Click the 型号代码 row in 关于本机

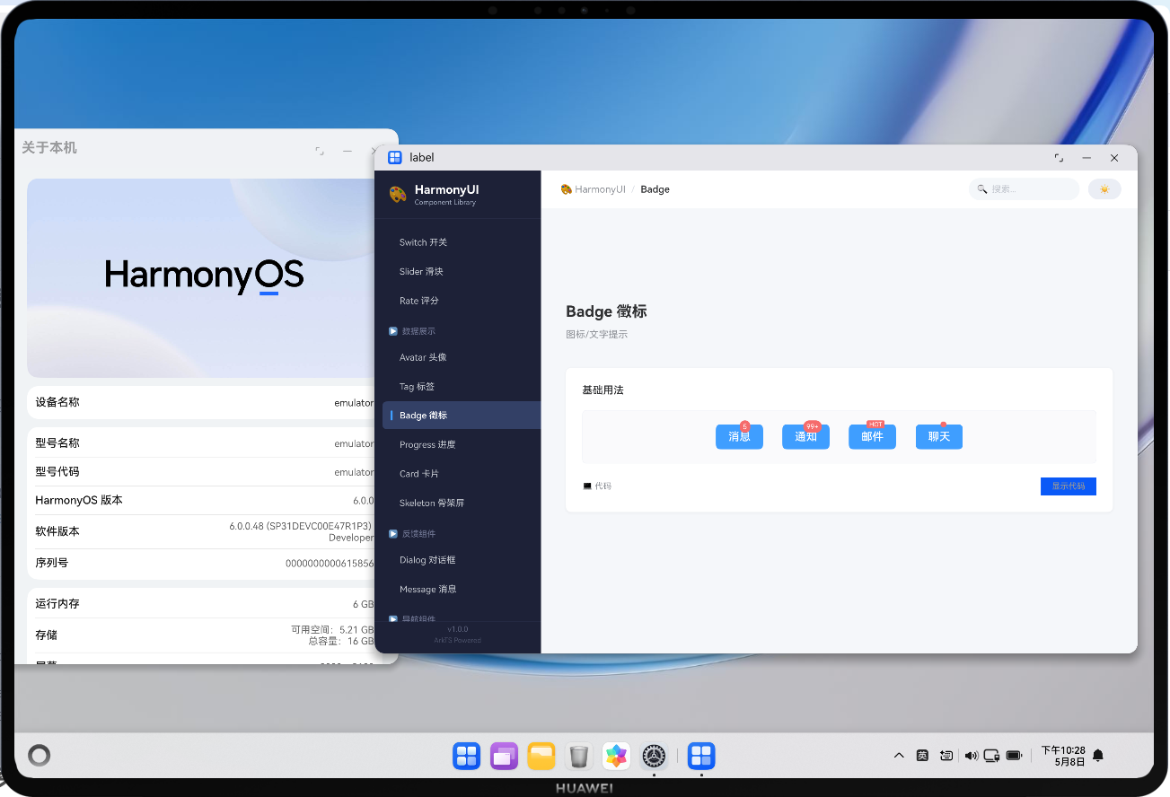point(204,472)
